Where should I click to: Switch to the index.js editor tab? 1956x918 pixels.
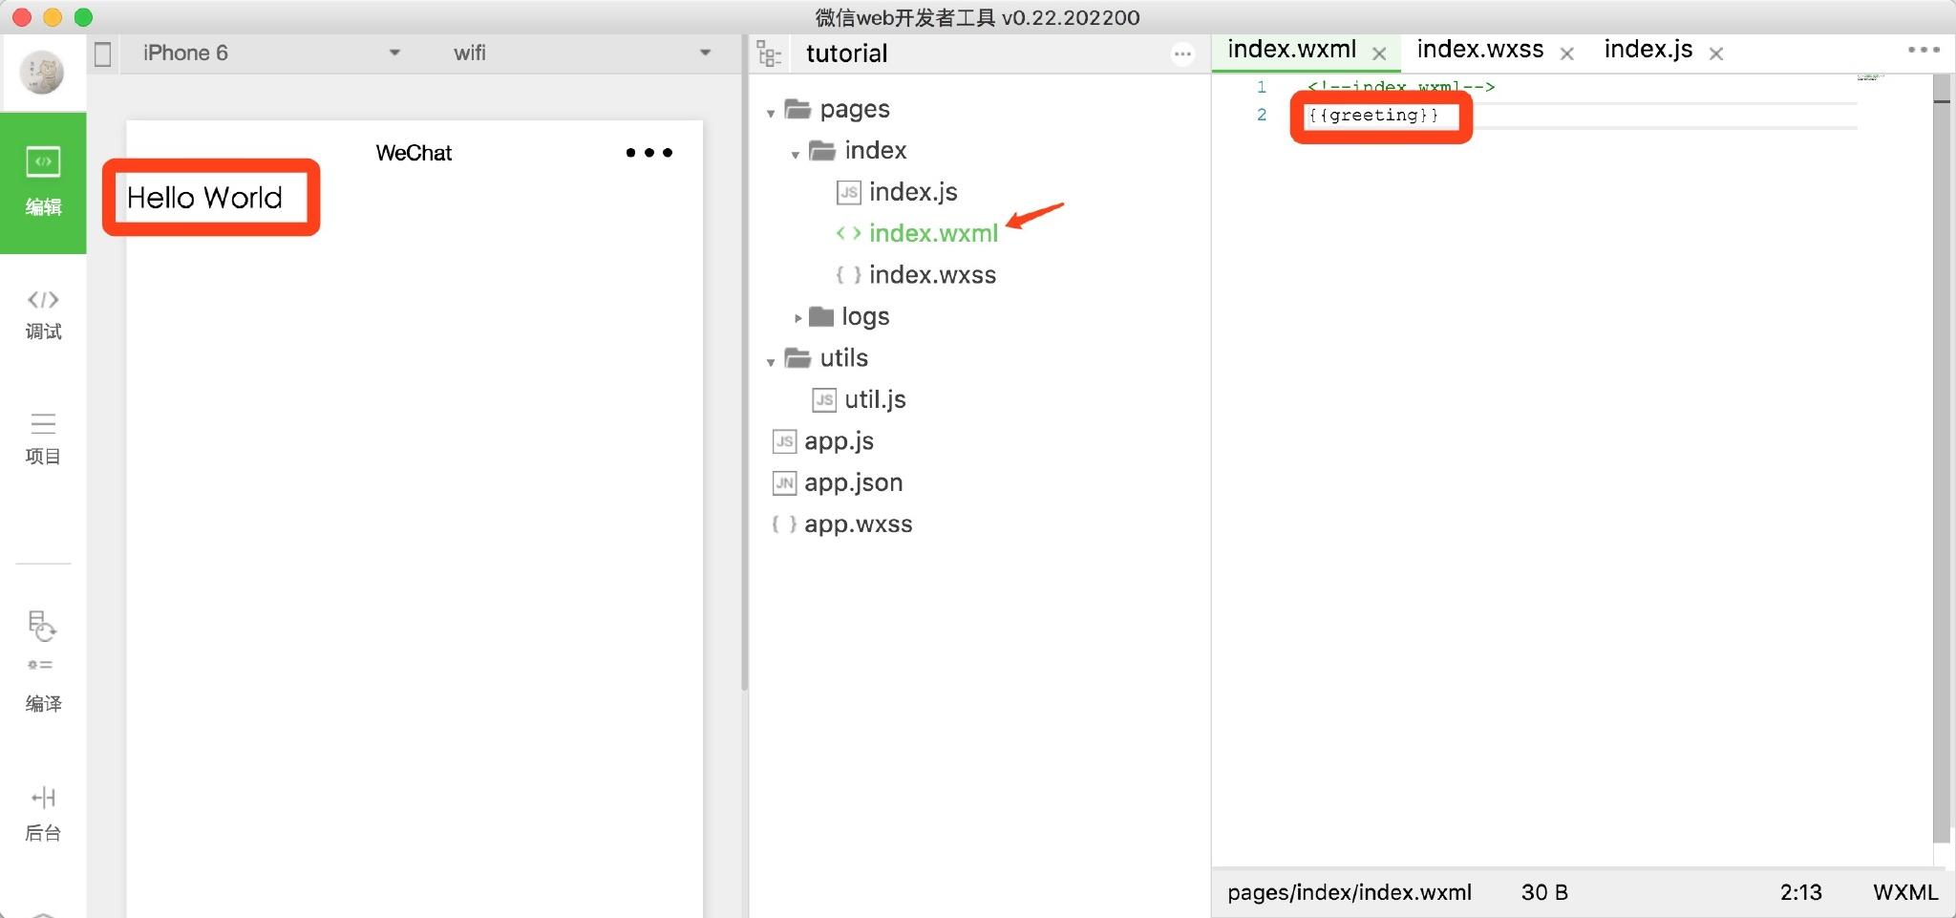point(1648,51)
